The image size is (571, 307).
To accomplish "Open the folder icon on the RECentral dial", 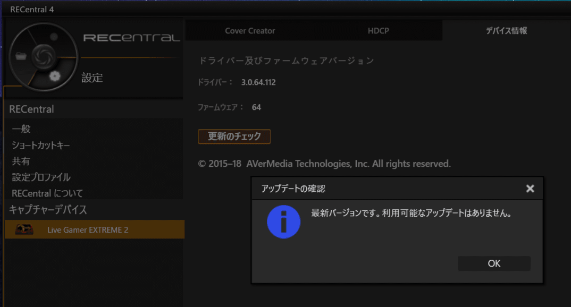I will pyautogui.click(x=21, y=56).
